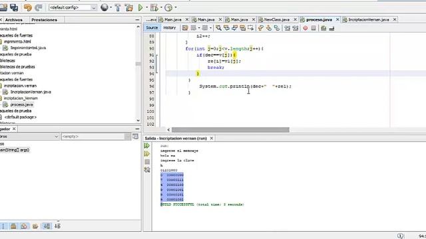
Task: Open the <empty> filter combo box in the Navigator
Action: [96, 136]
